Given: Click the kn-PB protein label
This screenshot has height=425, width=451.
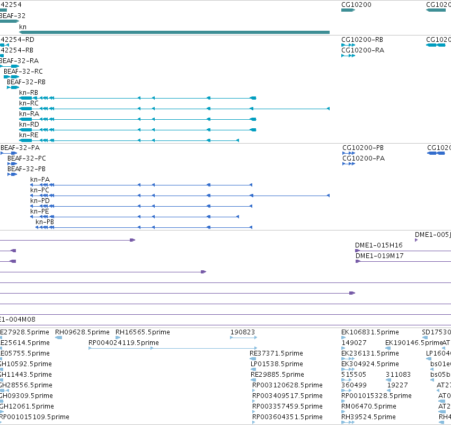Looking at the screenshot, I should [x=45, y=222].
